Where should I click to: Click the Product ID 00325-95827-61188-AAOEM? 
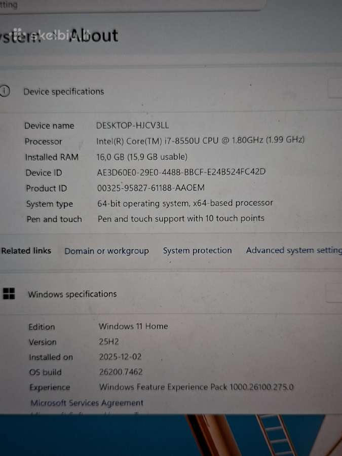(150, 187)
